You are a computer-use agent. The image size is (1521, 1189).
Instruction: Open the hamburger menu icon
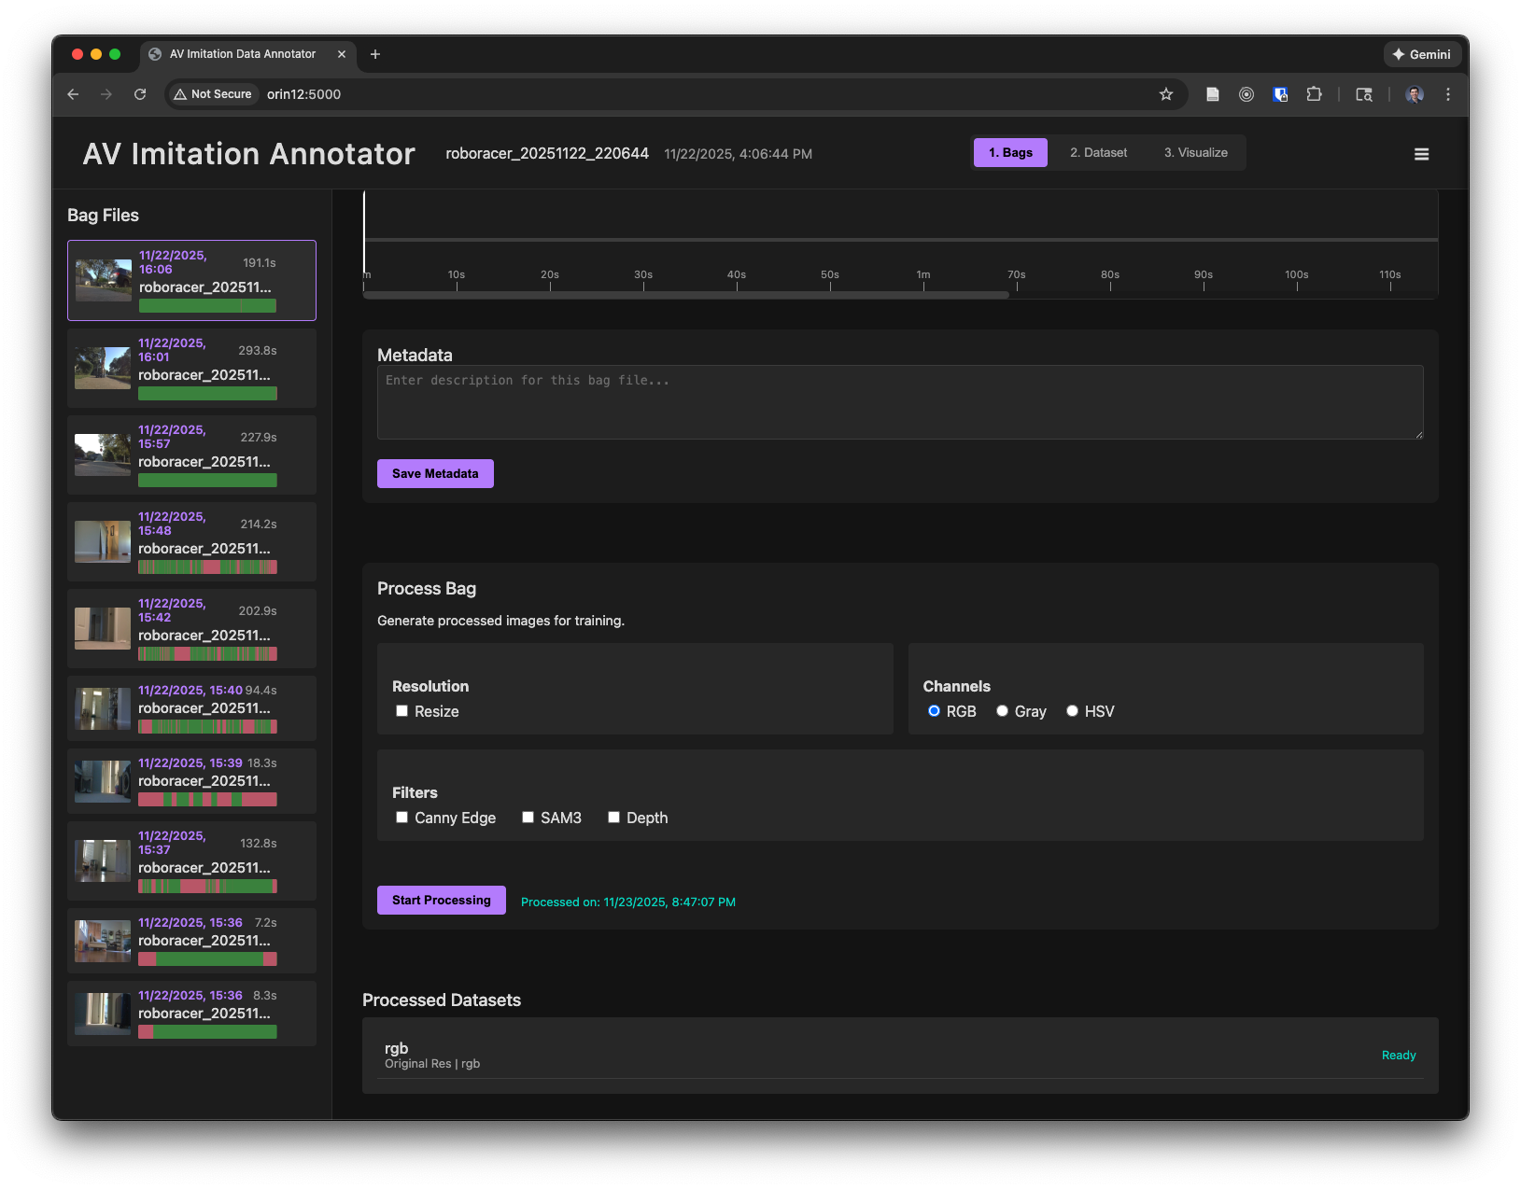coord(1421,154)
